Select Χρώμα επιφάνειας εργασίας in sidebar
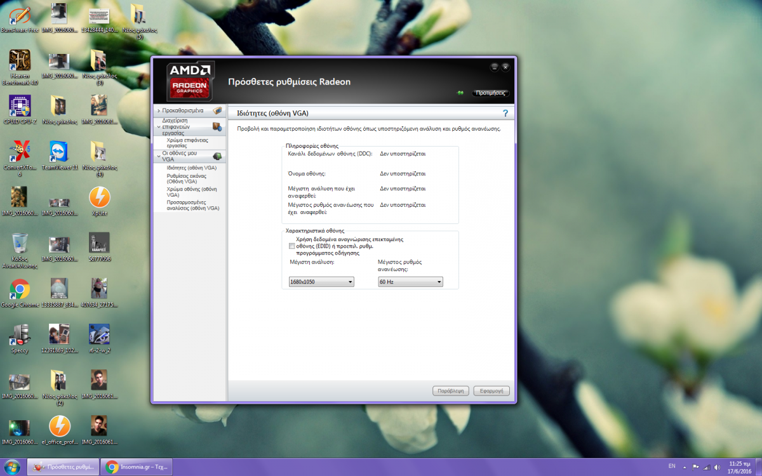 point(189,143)
